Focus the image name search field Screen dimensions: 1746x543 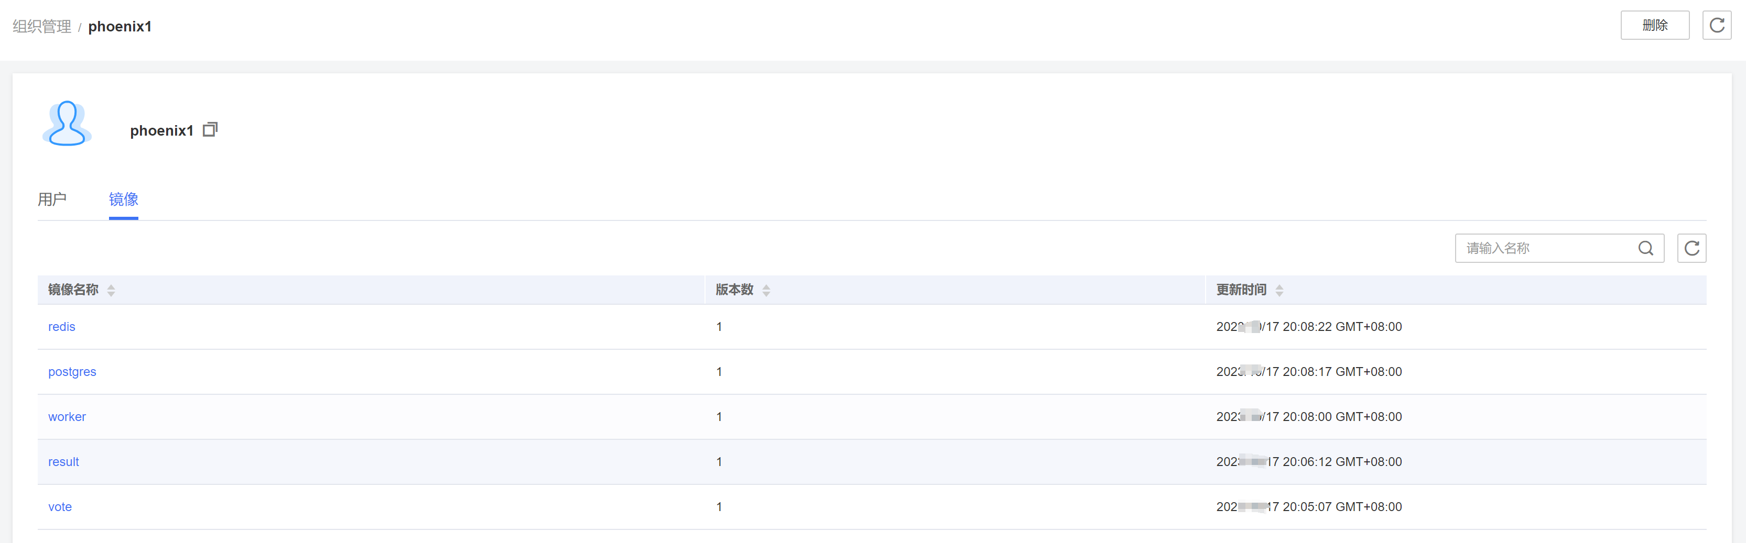[x=1545, y=249]
